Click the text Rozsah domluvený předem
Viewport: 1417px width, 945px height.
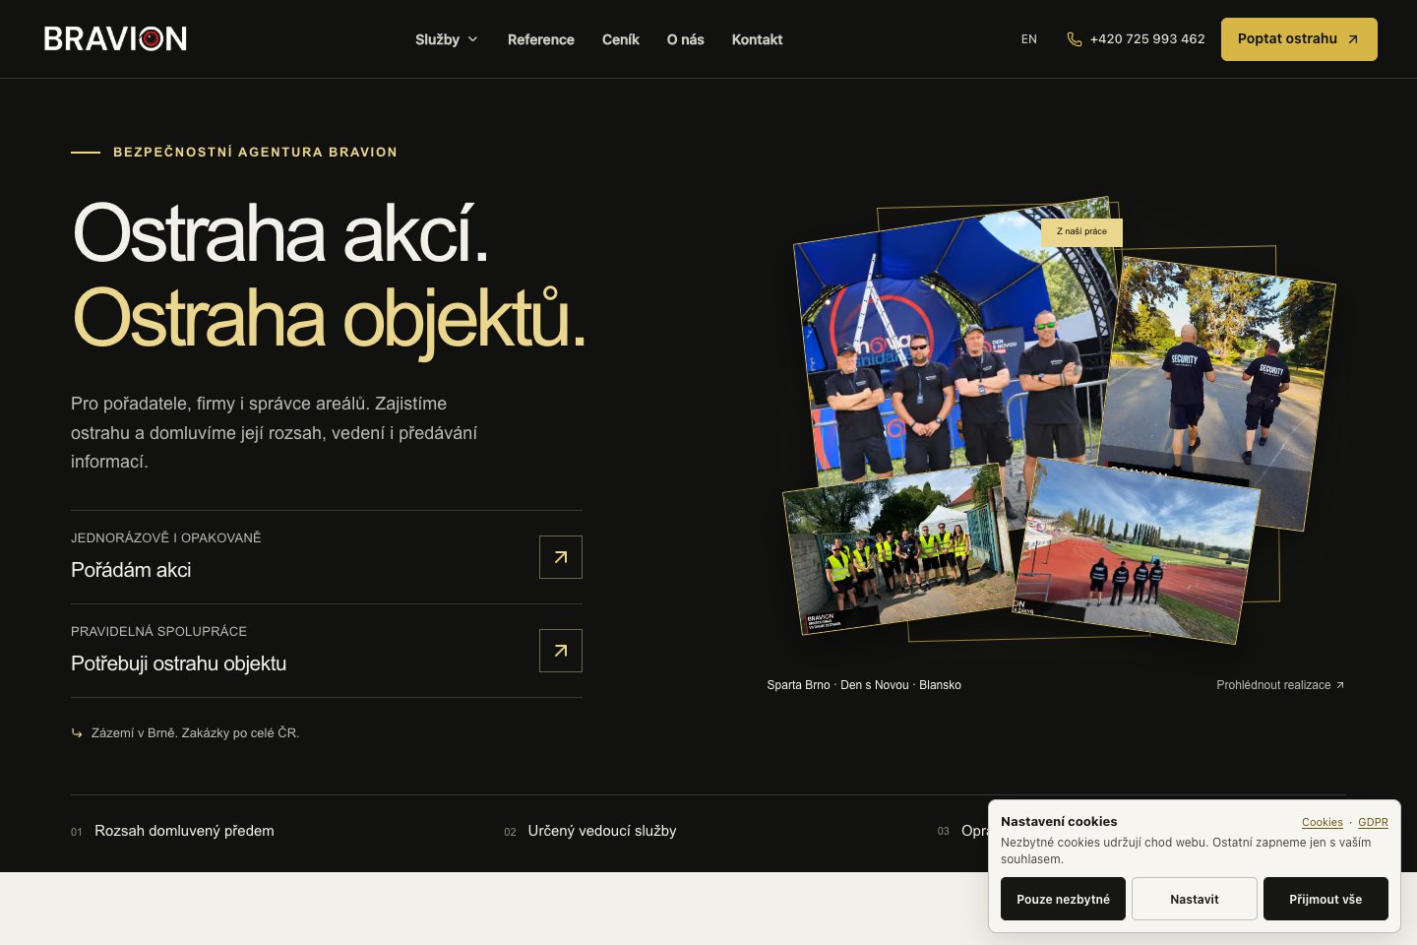(184, 831)
